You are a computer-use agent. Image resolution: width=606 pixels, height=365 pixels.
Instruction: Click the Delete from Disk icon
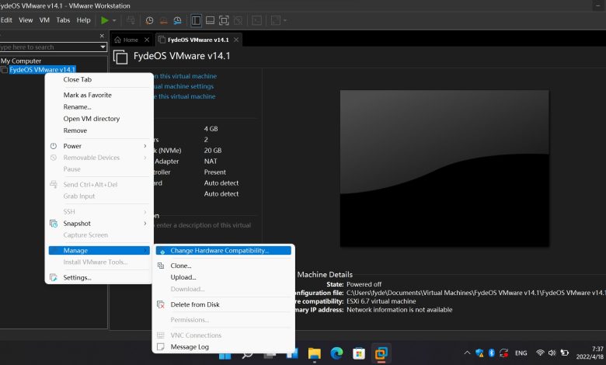click(161, 304)
